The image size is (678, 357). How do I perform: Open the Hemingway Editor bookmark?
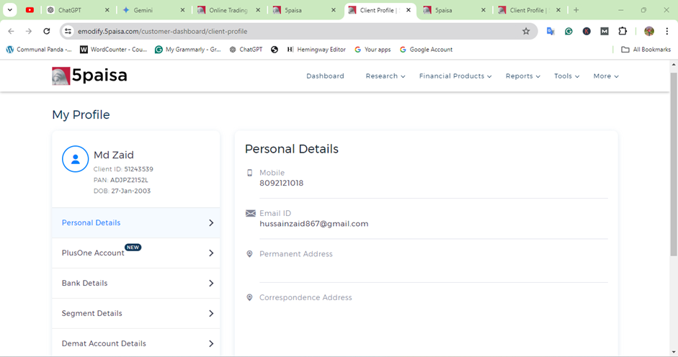[316, 49]
